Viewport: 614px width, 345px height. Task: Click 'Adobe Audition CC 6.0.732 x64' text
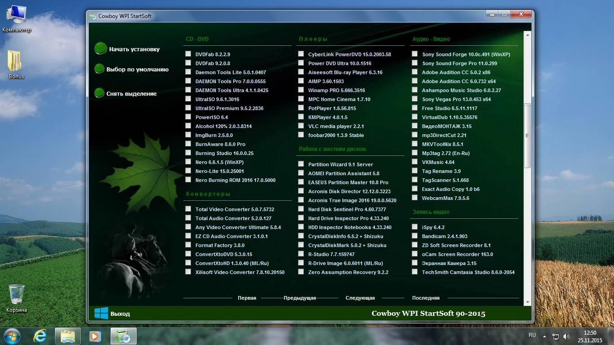click(x=458, y=81)
